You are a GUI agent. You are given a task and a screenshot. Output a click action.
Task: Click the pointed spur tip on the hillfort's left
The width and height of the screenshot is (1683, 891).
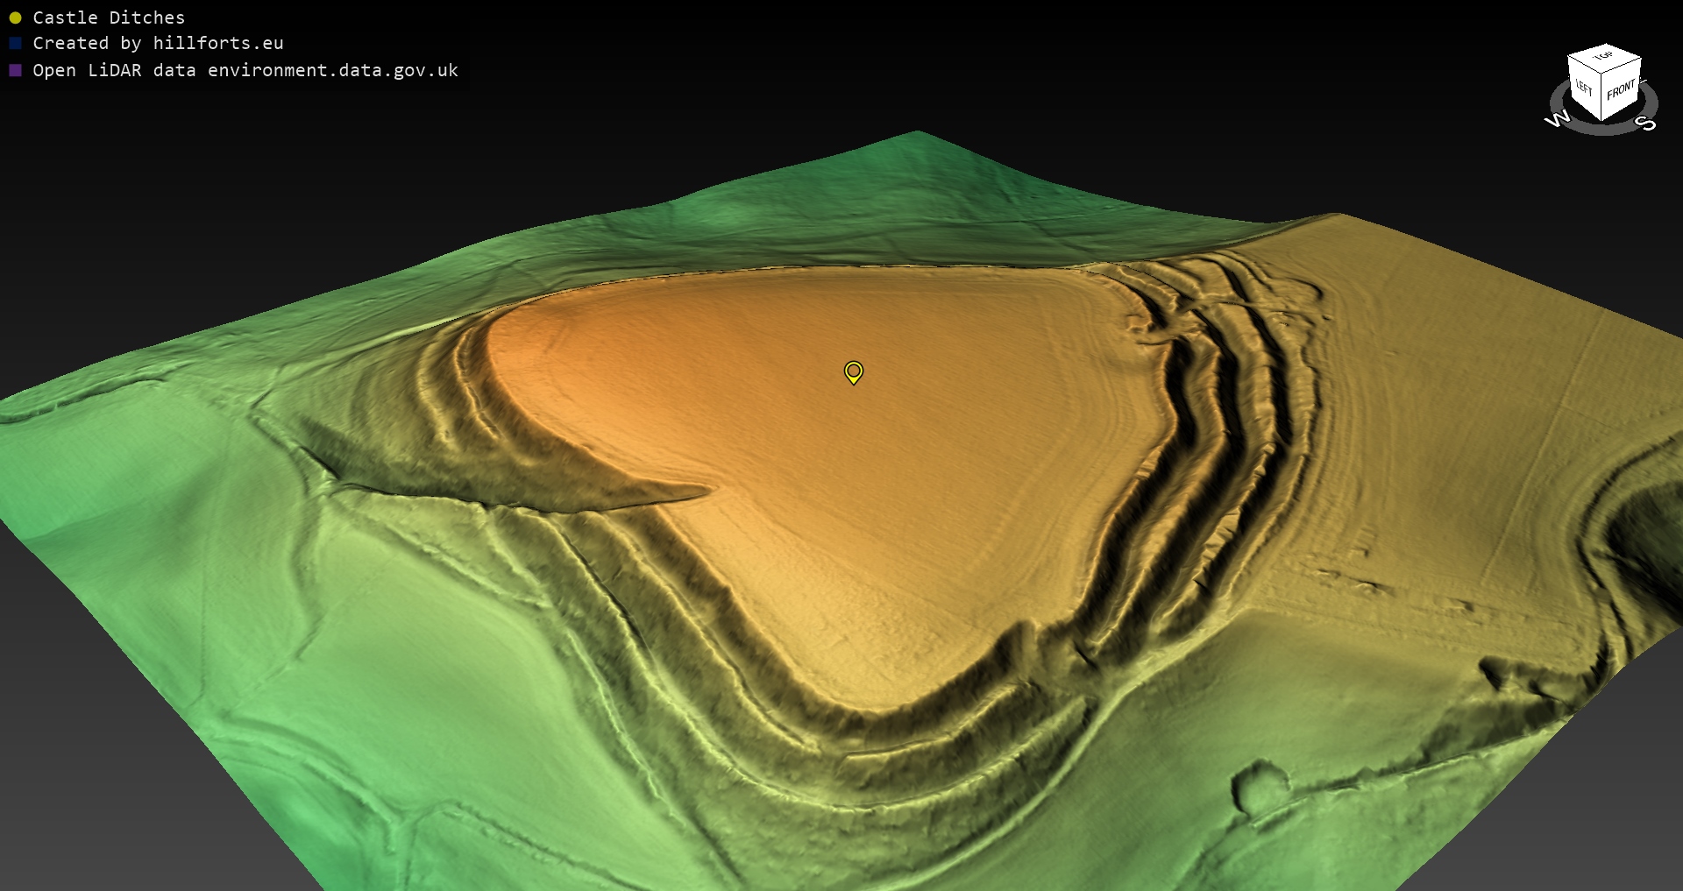[708, 490]
